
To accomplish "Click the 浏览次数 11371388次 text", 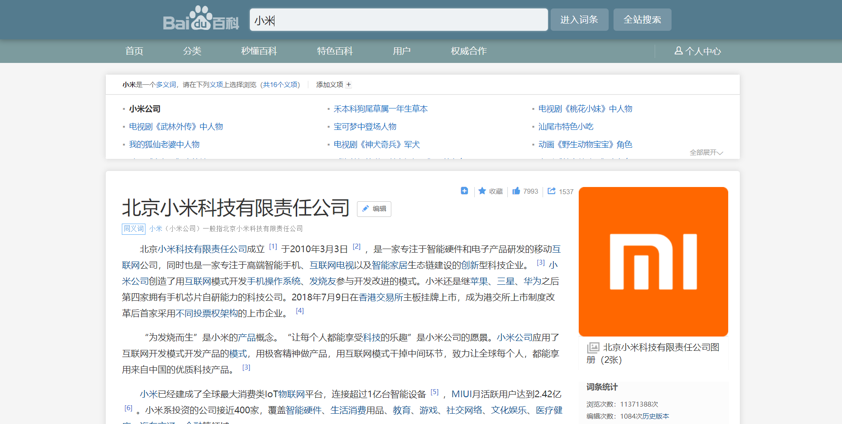I will 622,404.
